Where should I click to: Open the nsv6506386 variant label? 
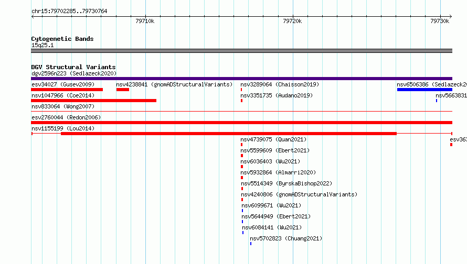432,84
